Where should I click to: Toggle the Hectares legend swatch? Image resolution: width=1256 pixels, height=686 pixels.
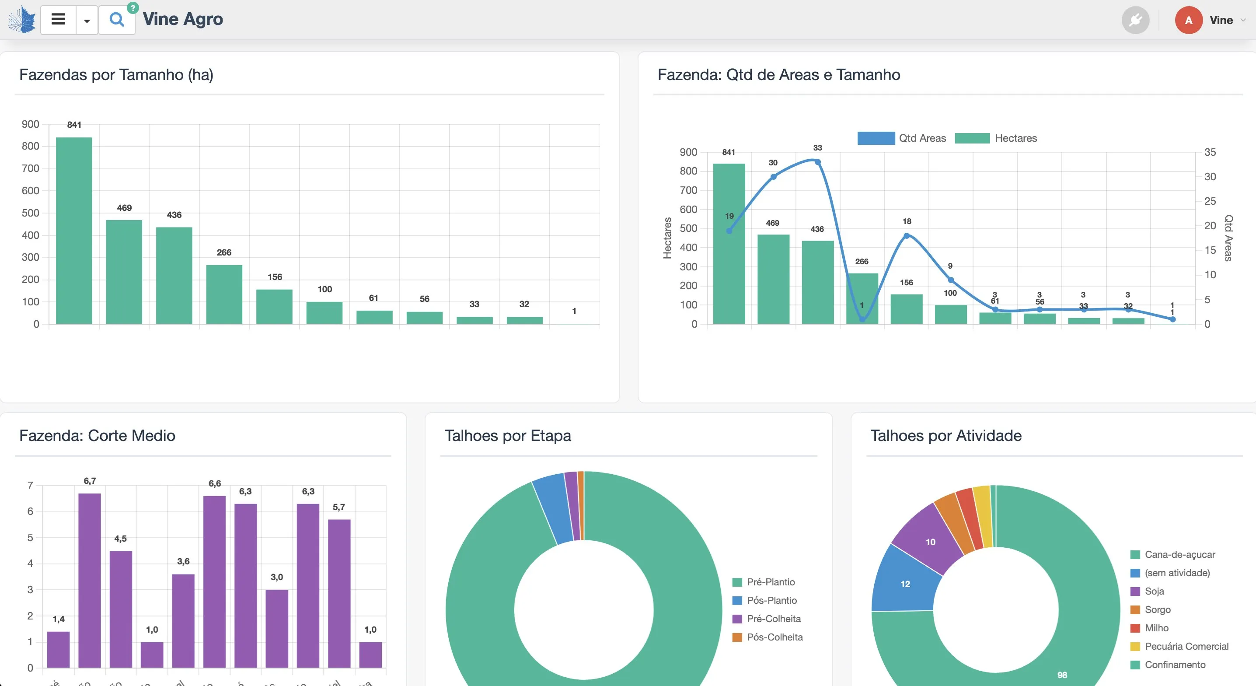(x=972, y=138)
